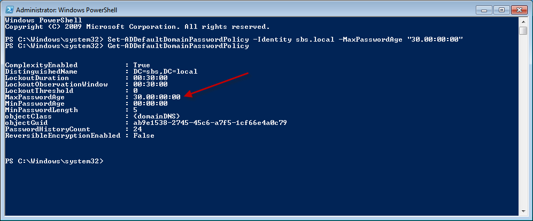Click the ReversibleEncryptionEnabled value False
This screenshot has height=221, width=533.
[144, 136]
